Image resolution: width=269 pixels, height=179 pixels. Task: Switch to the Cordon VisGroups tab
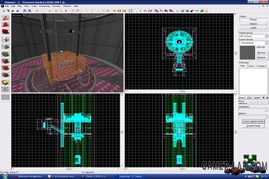click(x=261, y=66)
